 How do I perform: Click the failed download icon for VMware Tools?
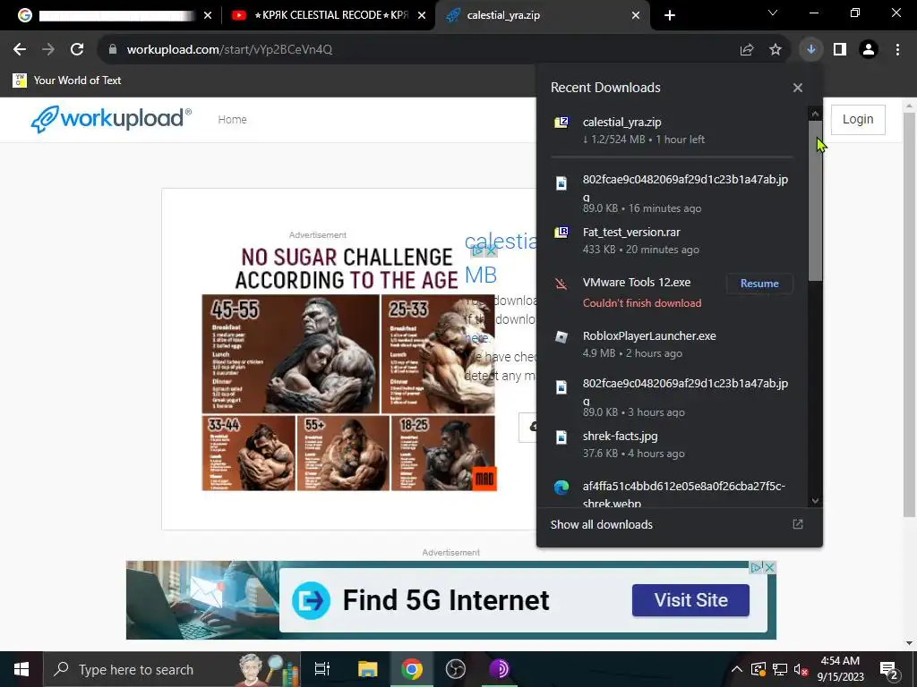point(561,284)
